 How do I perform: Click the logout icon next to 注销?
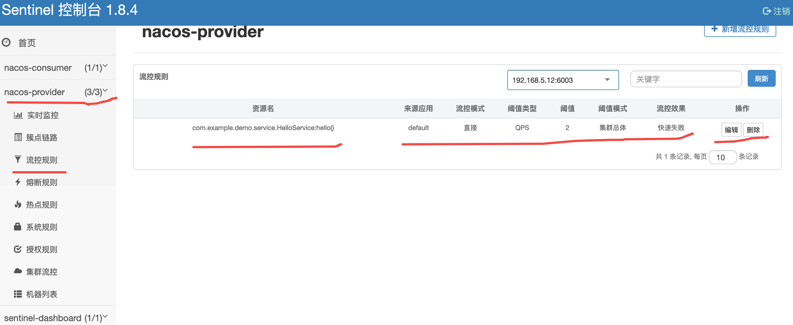point(767,11)
